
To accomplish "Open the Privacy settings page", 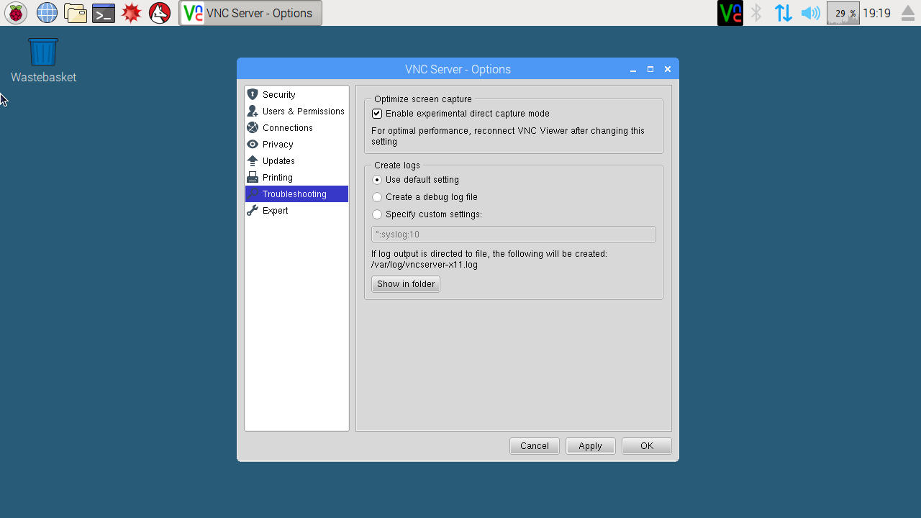I will (x=296, y=144).
